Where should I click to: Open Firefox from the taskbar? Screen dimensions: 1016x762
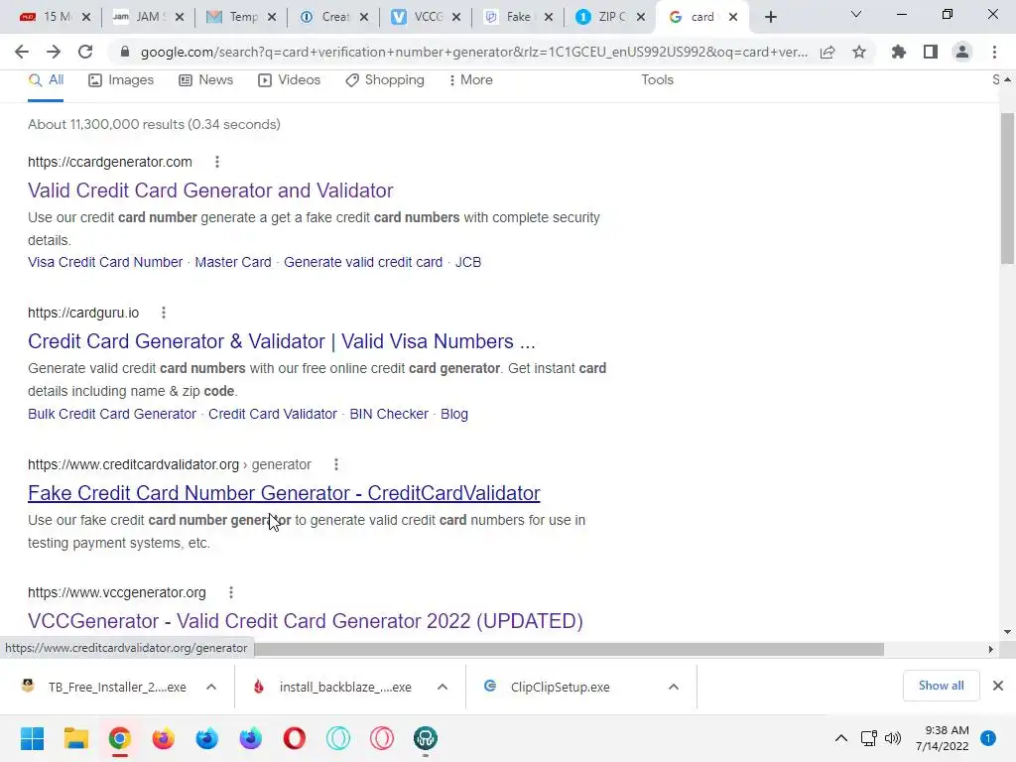tap(164, 738)
